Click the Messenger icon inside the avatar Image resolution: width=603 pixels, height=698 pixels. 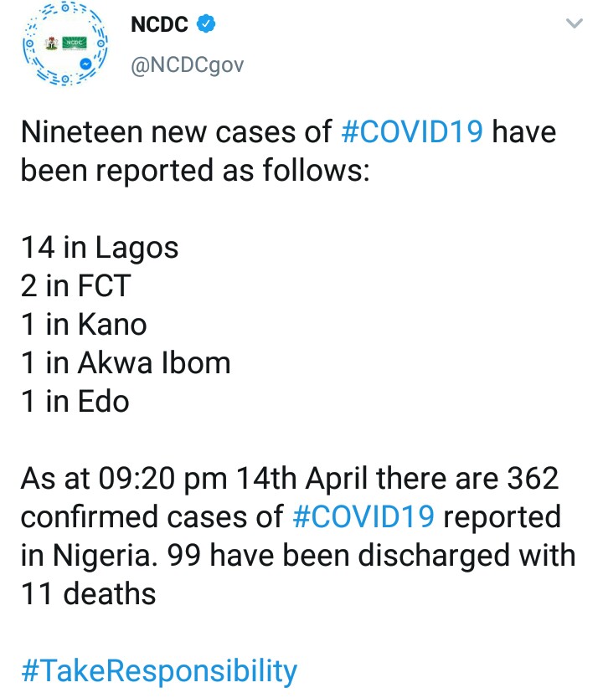pos(85,64)
